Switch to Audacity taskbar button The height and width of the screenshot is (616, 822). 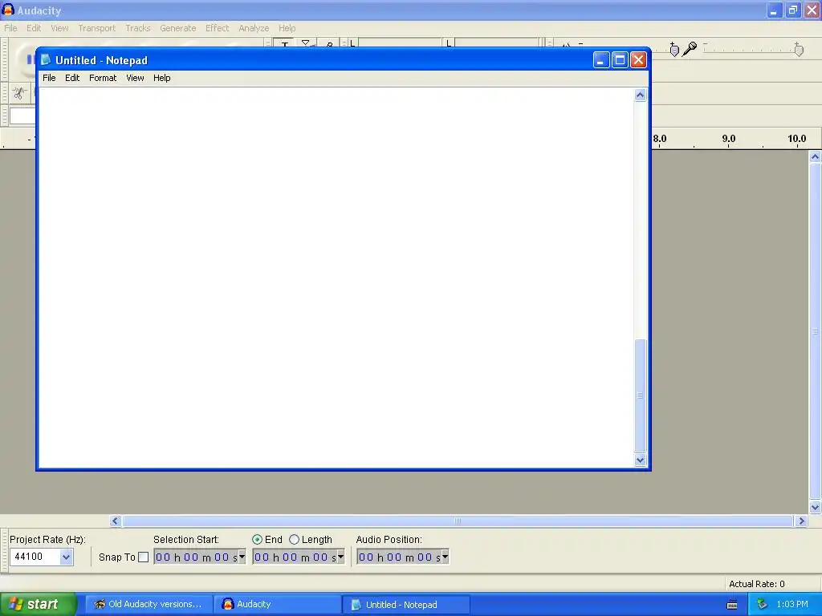click(277, 605)
